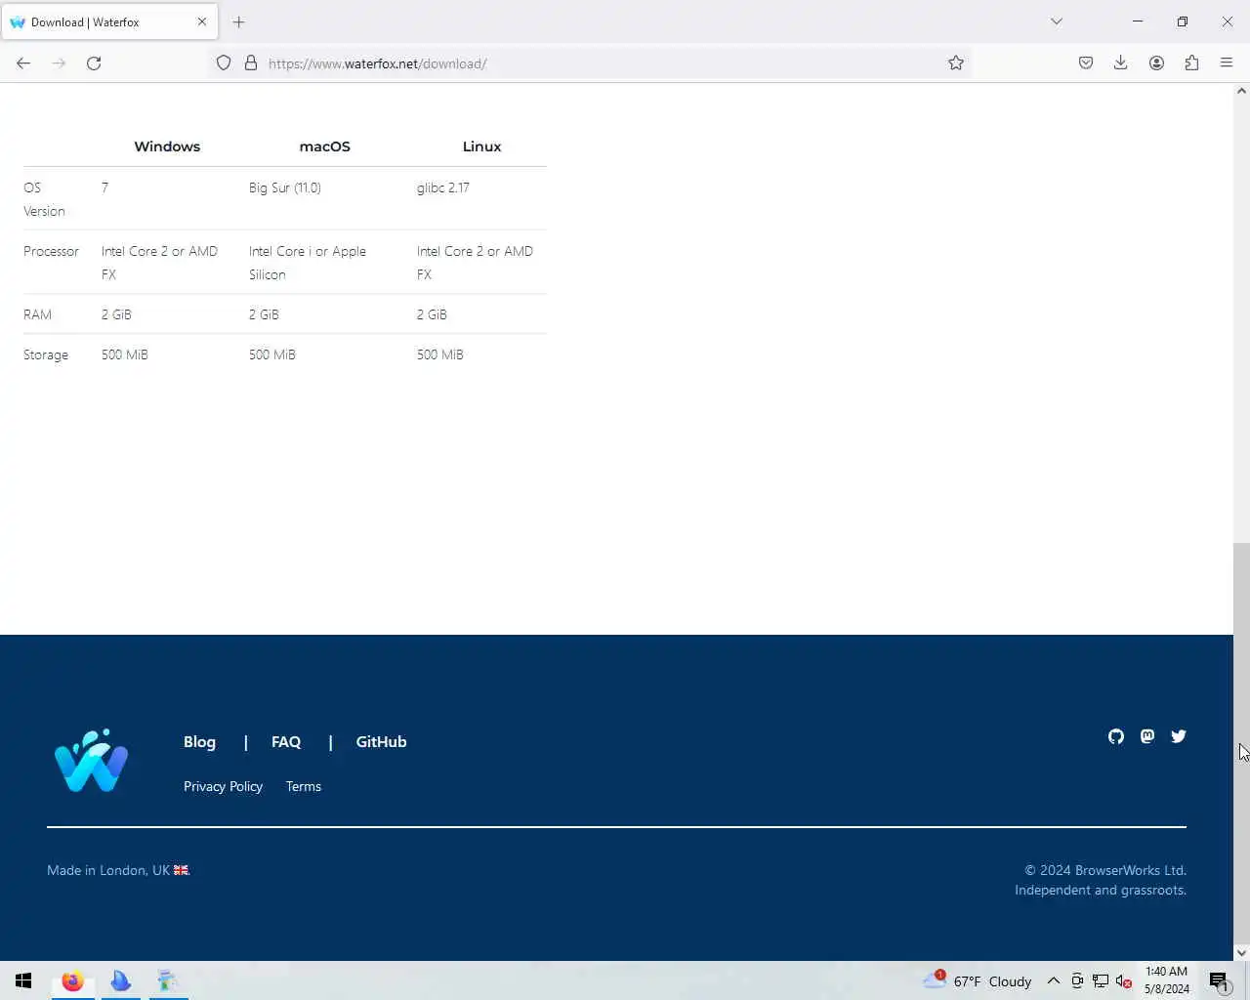The width and height of the screenshot is (1250, 1000).
Task: Click 'Made in London, UK' text
Action: [x=108, y=870]
